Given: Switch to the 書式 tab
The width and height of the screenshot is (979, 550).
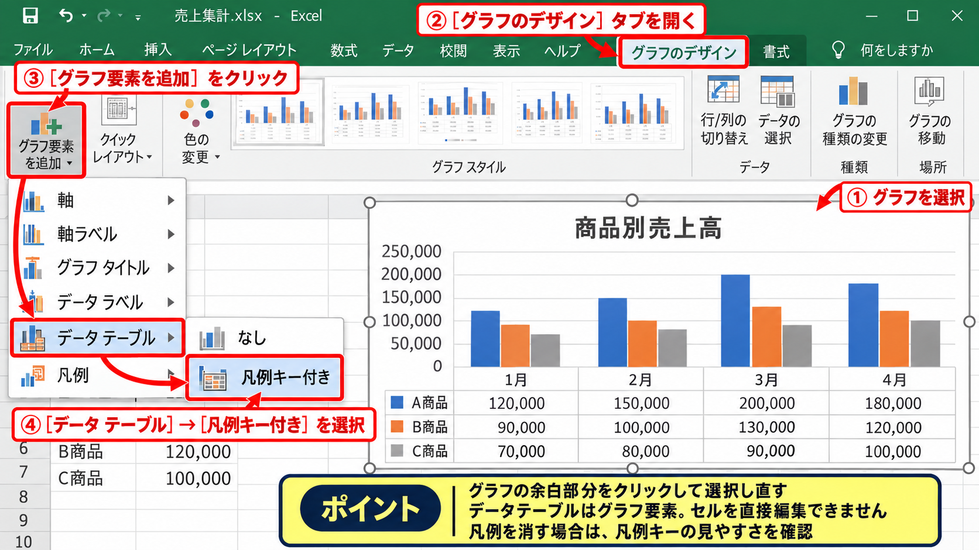Looking at the screenshot, I should coord(776,52).
